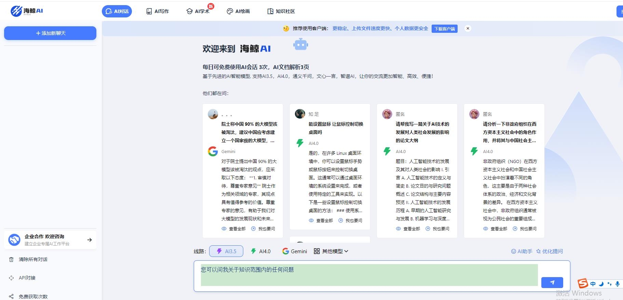Screen dimensions: 623x300
Task: Click 查看全部 in the 知足 card
Action: click(x=321, y=220)
